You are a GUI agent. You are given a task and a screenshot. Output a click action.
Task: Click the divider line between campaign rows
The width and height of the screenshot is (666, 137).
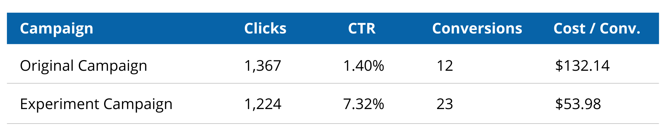point(333,83)
